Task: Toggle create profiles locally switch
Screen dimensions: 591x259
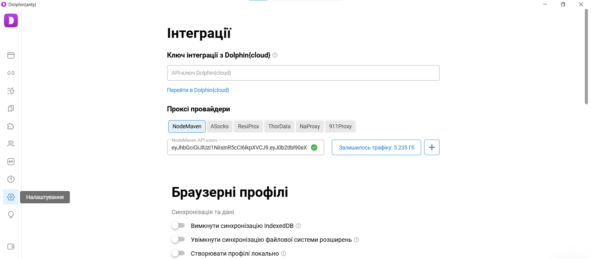Action: click(x=178, y=253)
